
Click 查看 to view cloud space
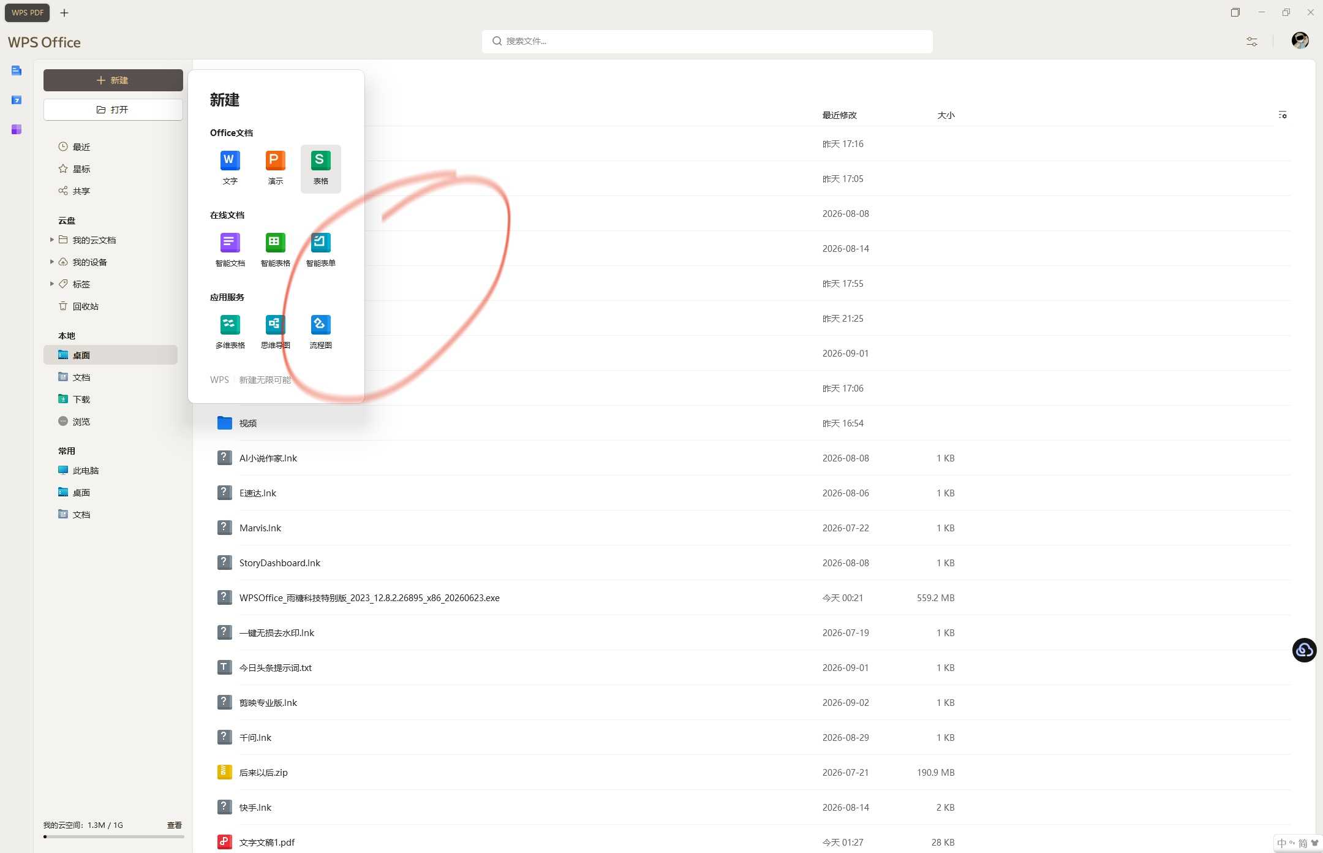175,825
